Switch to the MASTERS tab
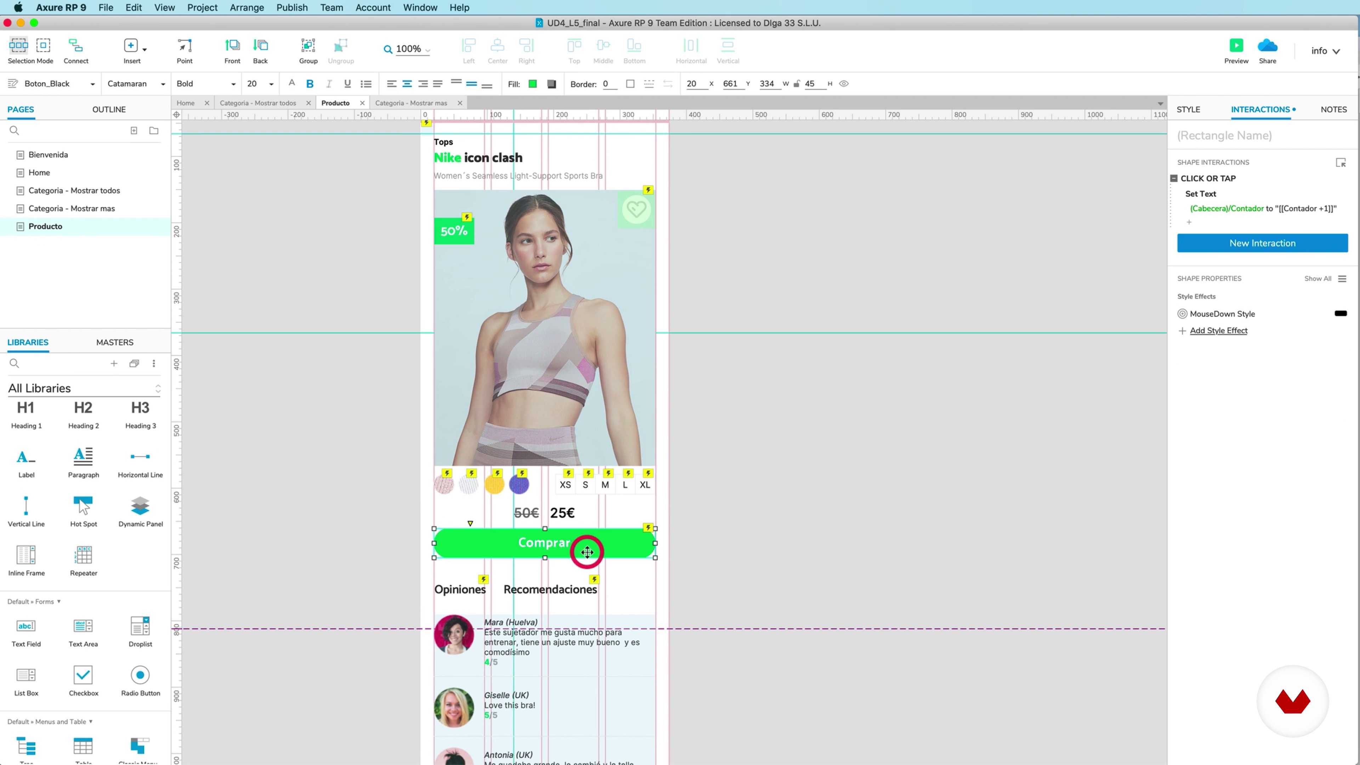Screen dimensions: 1360x765 114,342
